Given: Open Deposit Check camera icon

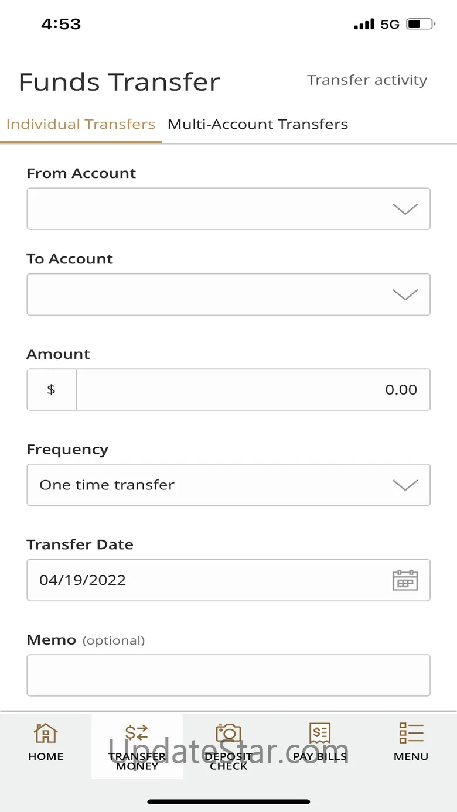Looking at the screenshot, I should pos(228,733).
